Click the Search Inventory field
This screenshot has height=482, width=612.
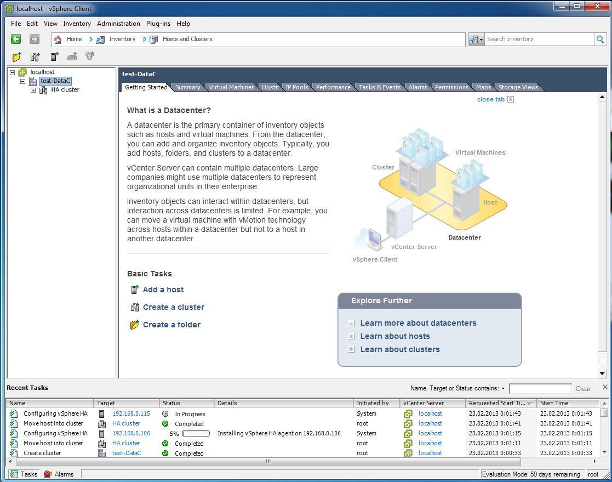click(539, 39)
